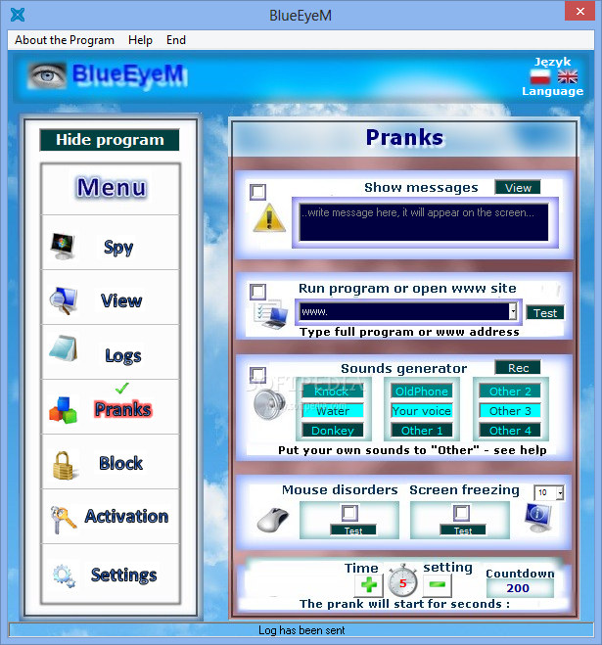Click the mouse disorders mouse icon

coord(272,520)
